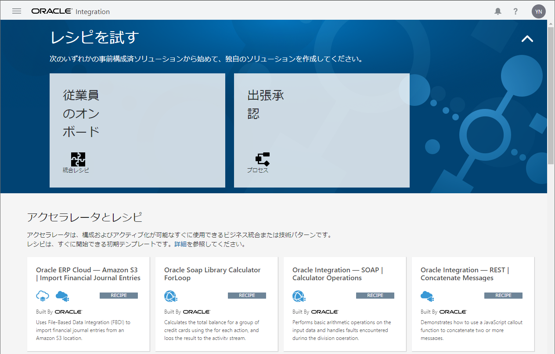Image resolution: width=555 pixels, height=354 pixels.
Task: Click the Oracle Integration logo in header
Action: point(70,11)
